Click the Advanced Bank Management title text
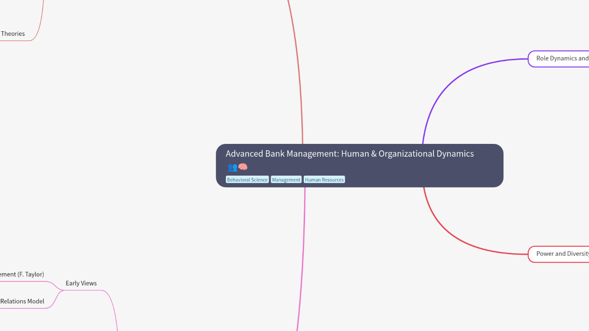 (349, 154)
